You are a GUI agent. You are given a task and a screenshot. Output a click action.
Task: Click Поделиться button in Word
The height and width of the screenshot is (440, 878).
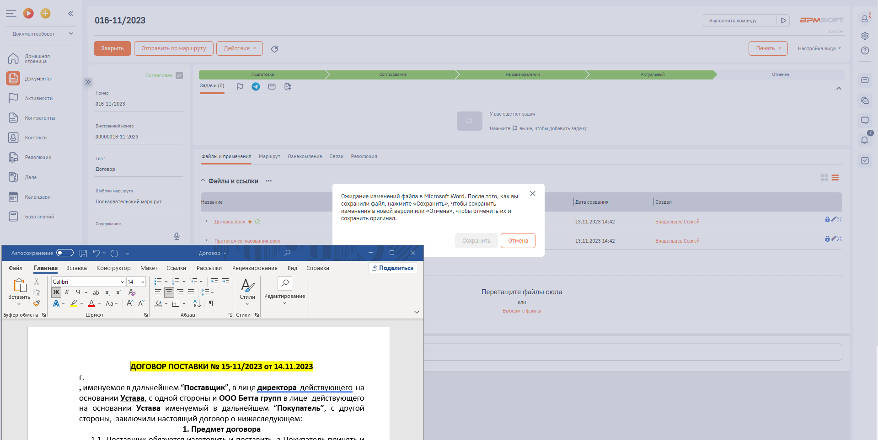coord(393,268)
